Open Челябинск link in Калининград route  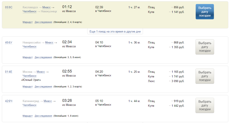[x=29, y=105]
